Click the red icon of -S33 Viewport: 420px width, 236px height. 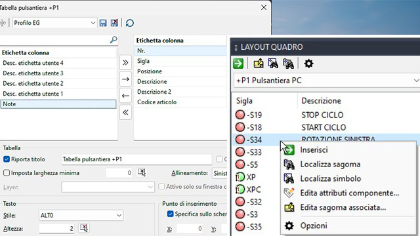[x=240, y=152]
